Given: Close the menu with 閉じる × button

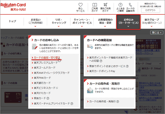Looking at the screenshot, I should (x=157, y=32).
